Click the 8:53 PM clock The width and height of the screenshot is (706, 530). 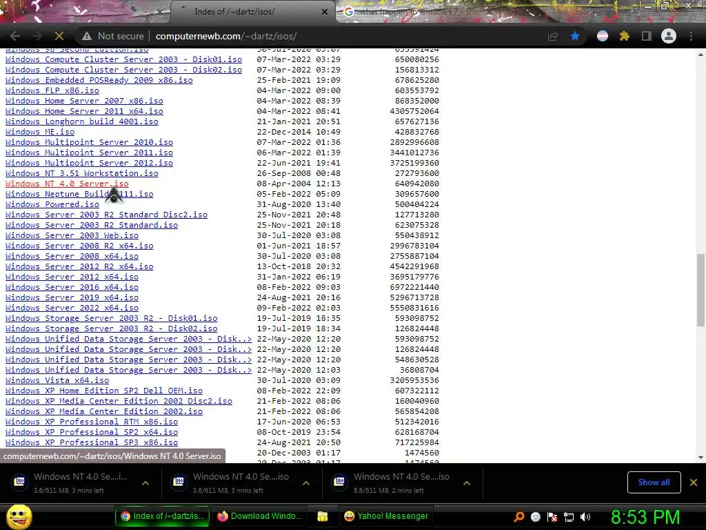tap(645, 517)
